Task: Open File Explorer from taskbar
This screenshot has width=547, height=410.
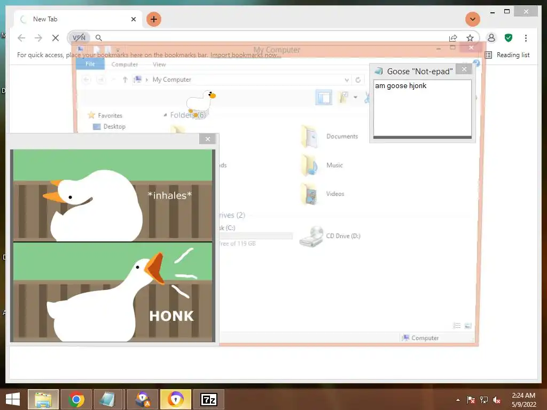Action: coord(43,399)
